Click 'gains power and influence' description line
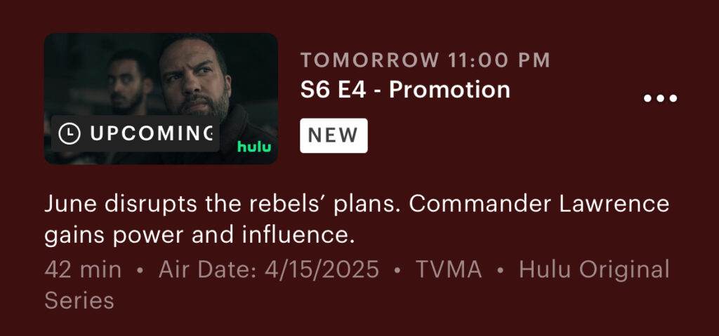 click(x=200, y=236)
